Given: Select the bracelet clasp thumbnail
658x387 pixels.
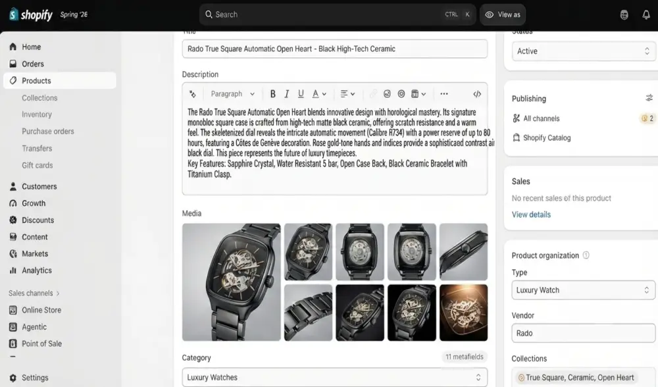Looking at the screenshot, I should pyautogui.click(x=308, y=313).
